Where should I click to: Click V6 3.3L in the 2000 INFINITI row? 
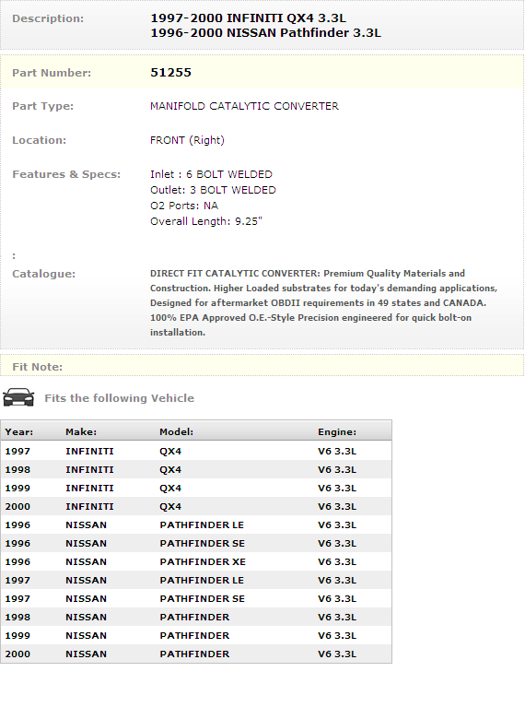coord(337,507)
